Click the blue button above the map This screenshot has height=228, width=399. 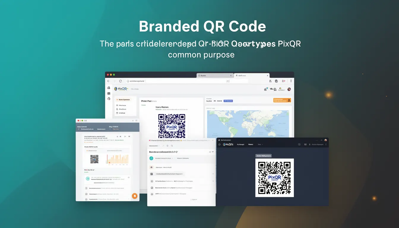coord(228,101)
